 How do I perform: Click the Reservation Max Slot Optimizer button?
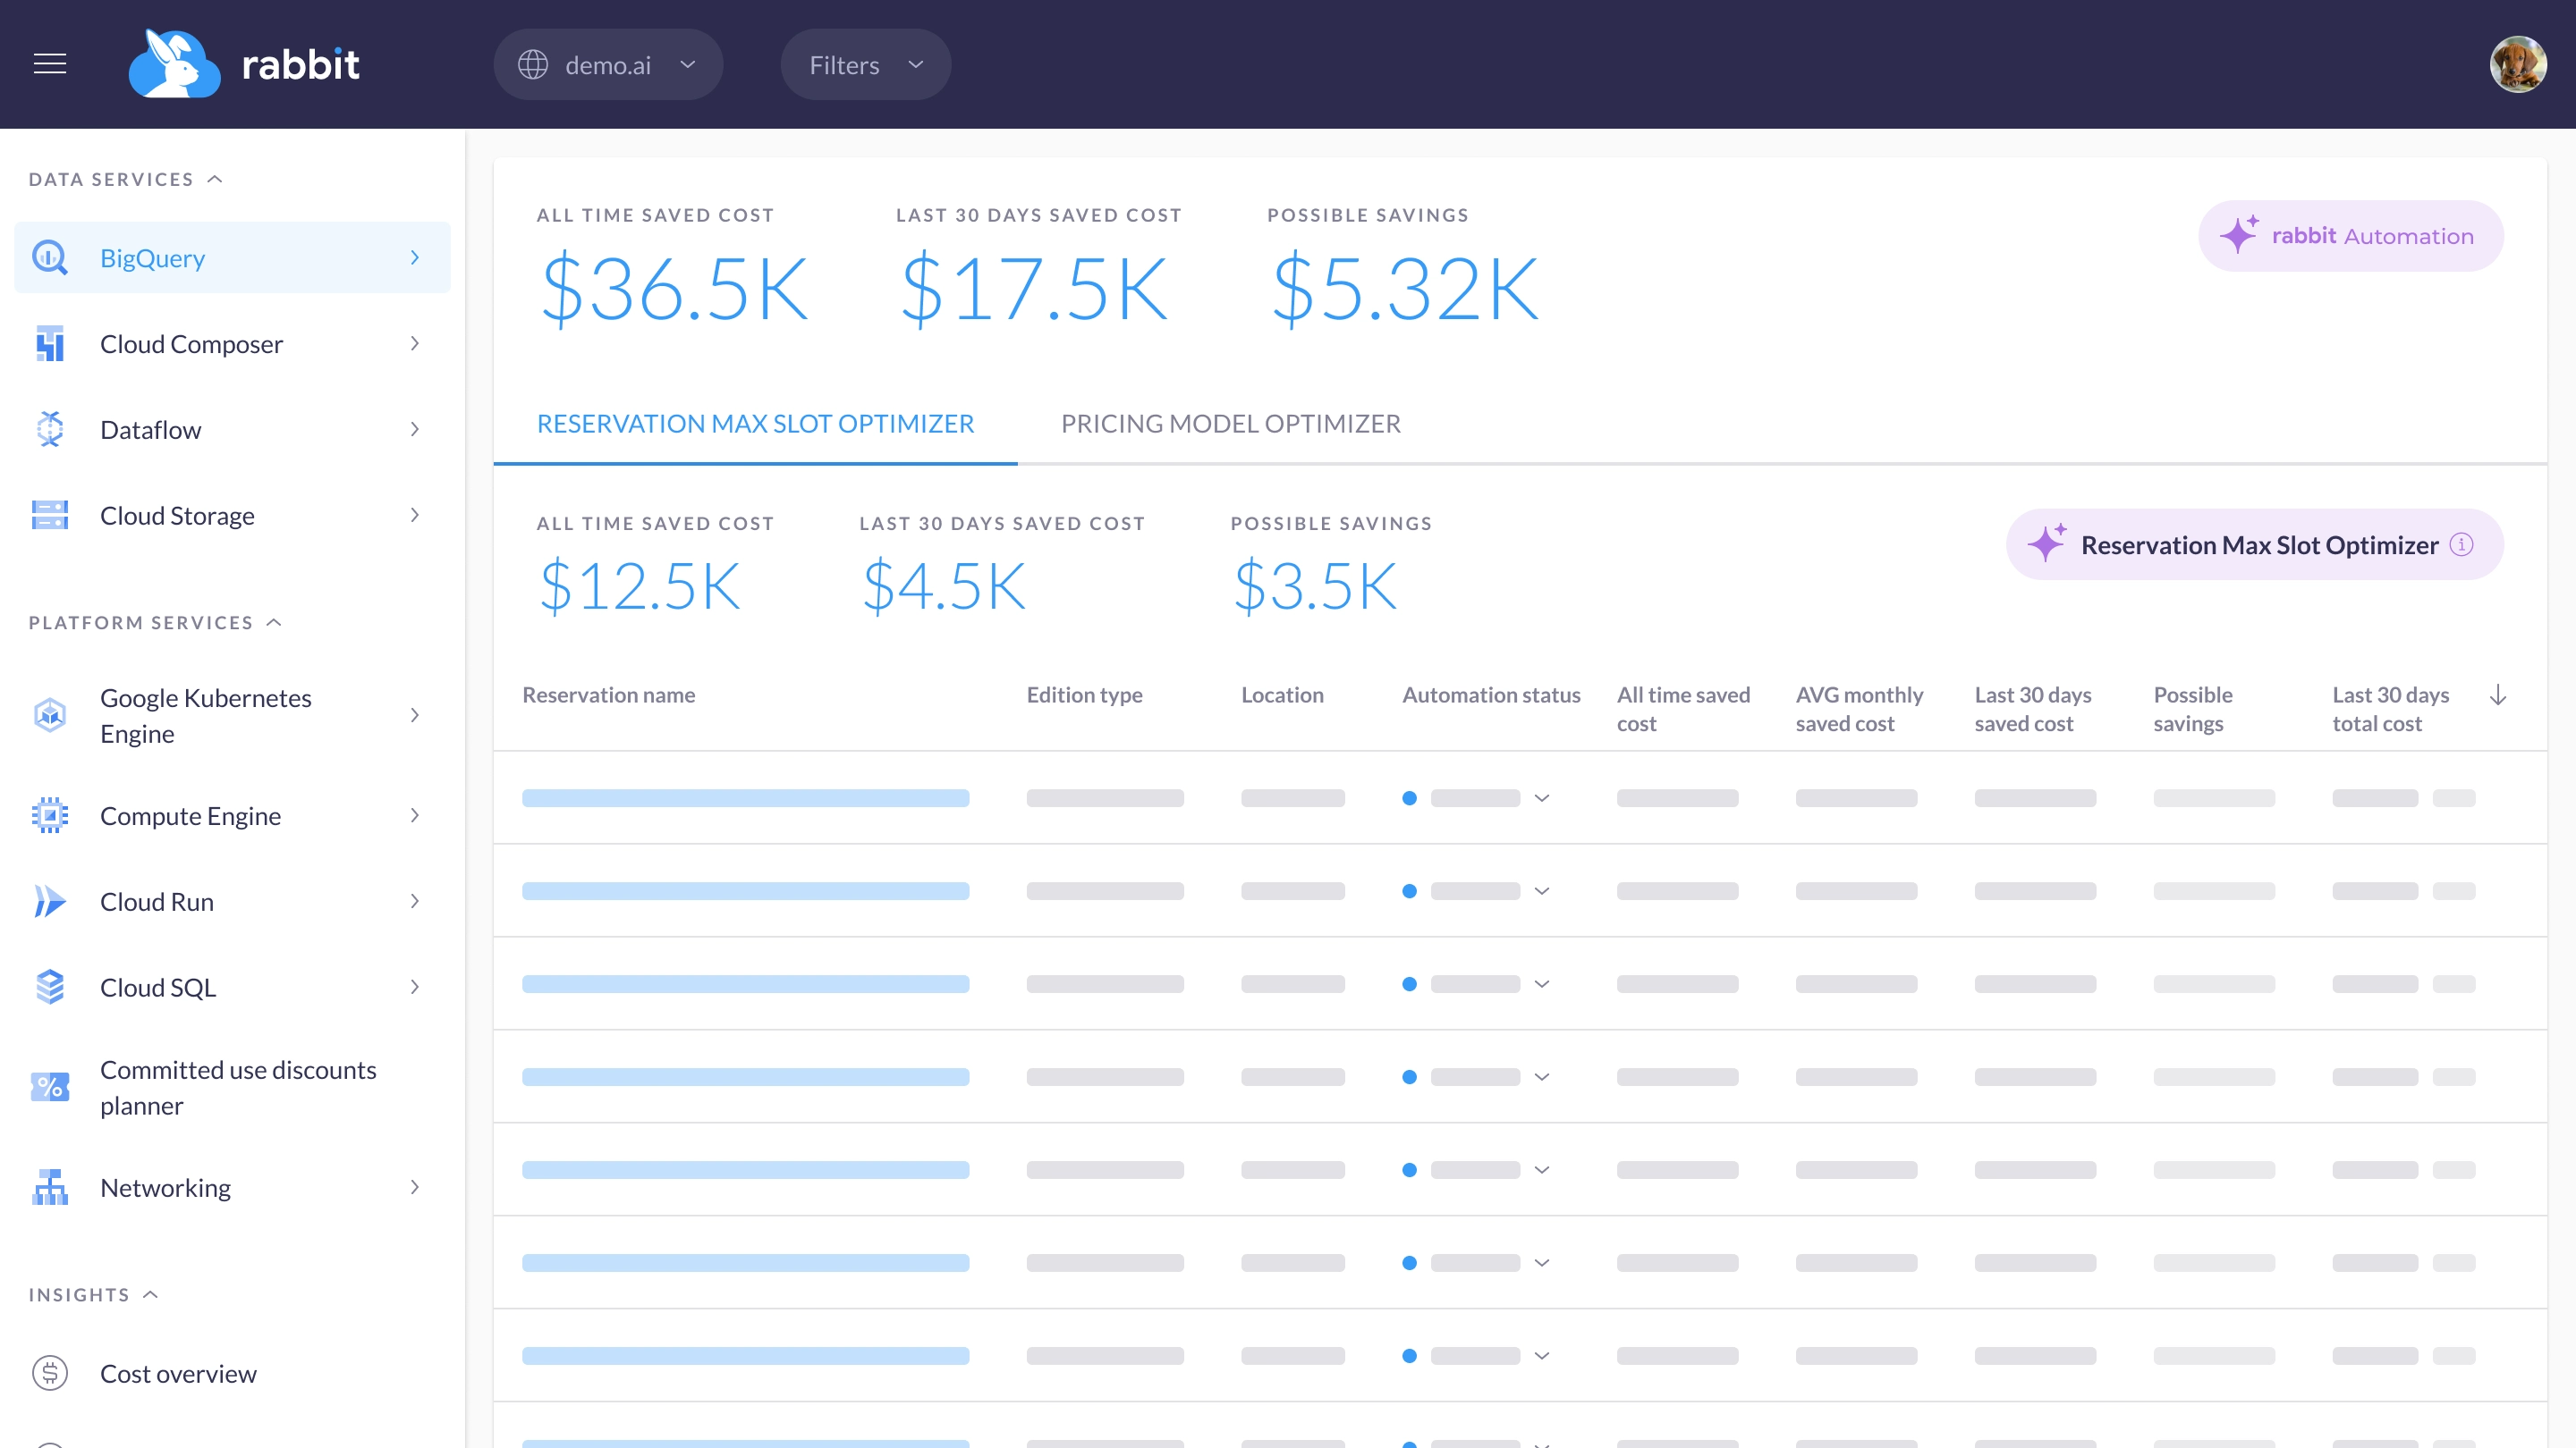[2254, 544]
